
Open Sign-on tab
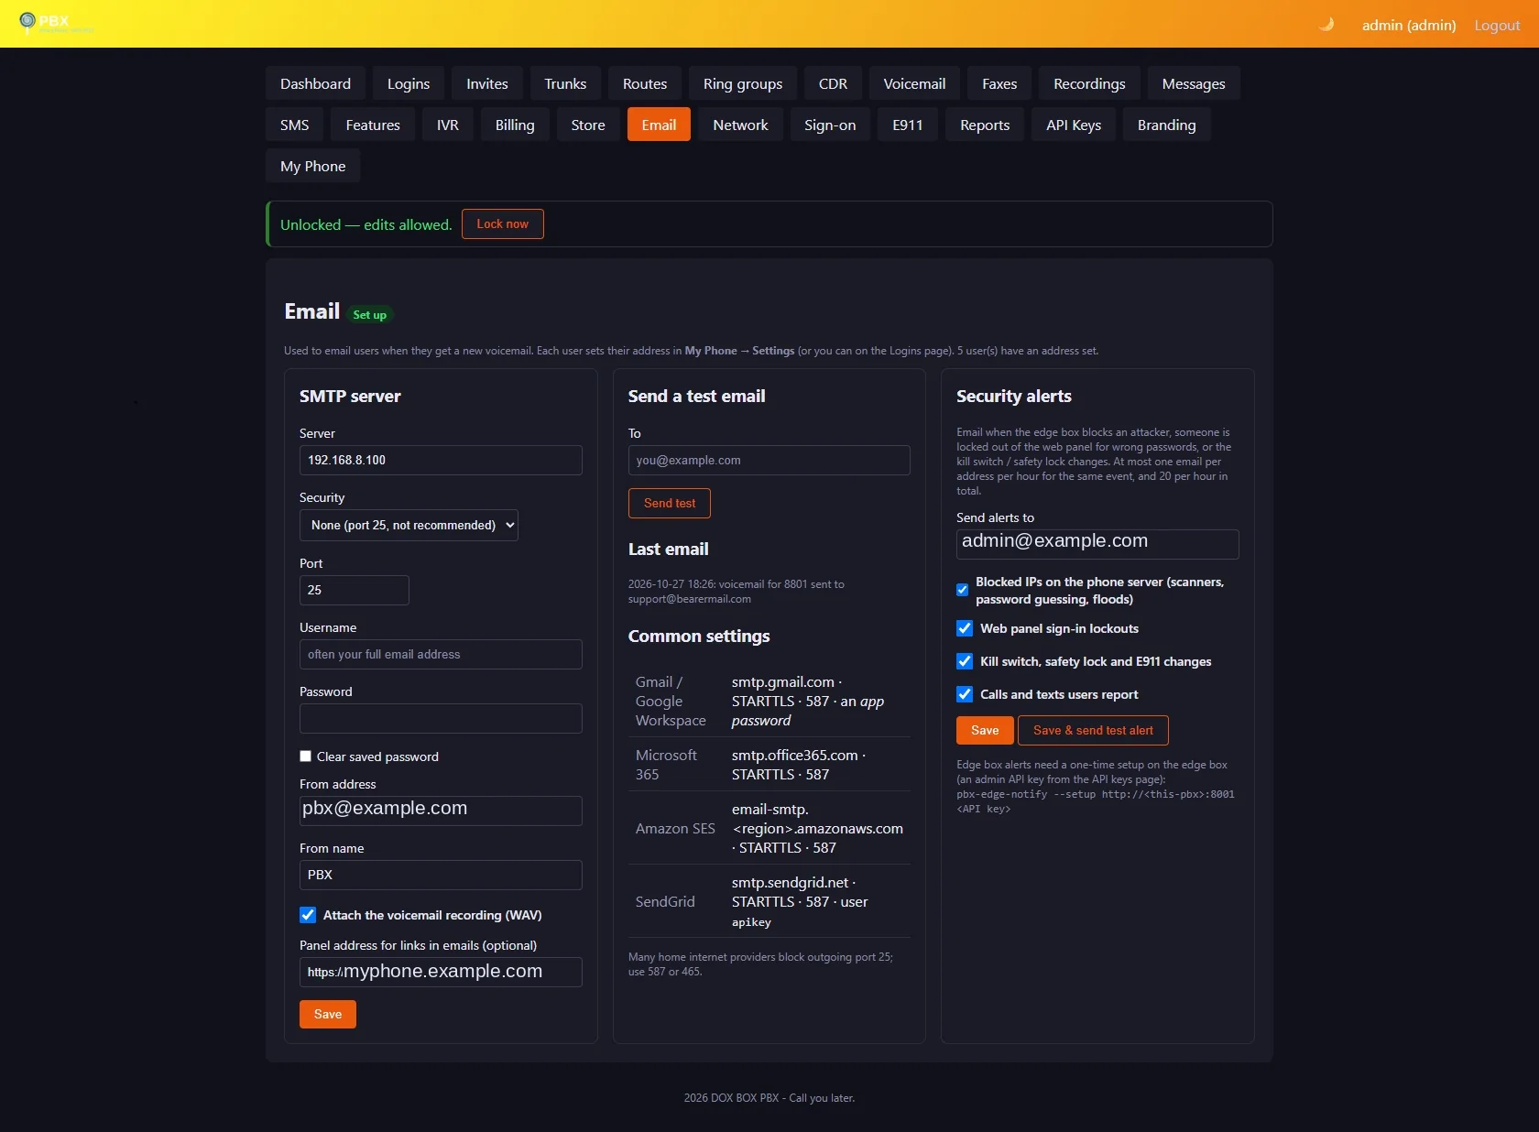coord(830,125)
